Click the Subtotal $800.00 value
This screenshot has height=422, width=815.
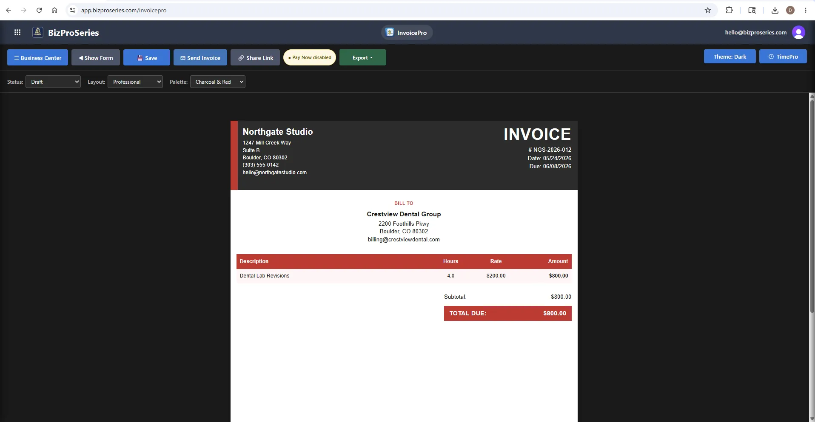[x=561, y=297]
